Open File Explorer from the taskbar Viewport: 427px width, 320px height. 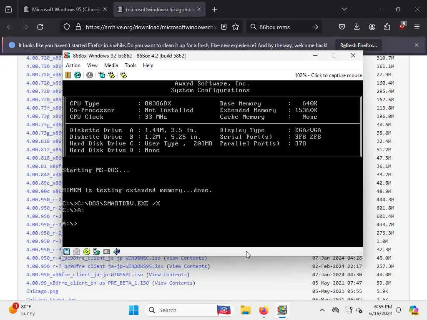pyautogui.click(x=245, y=310)
